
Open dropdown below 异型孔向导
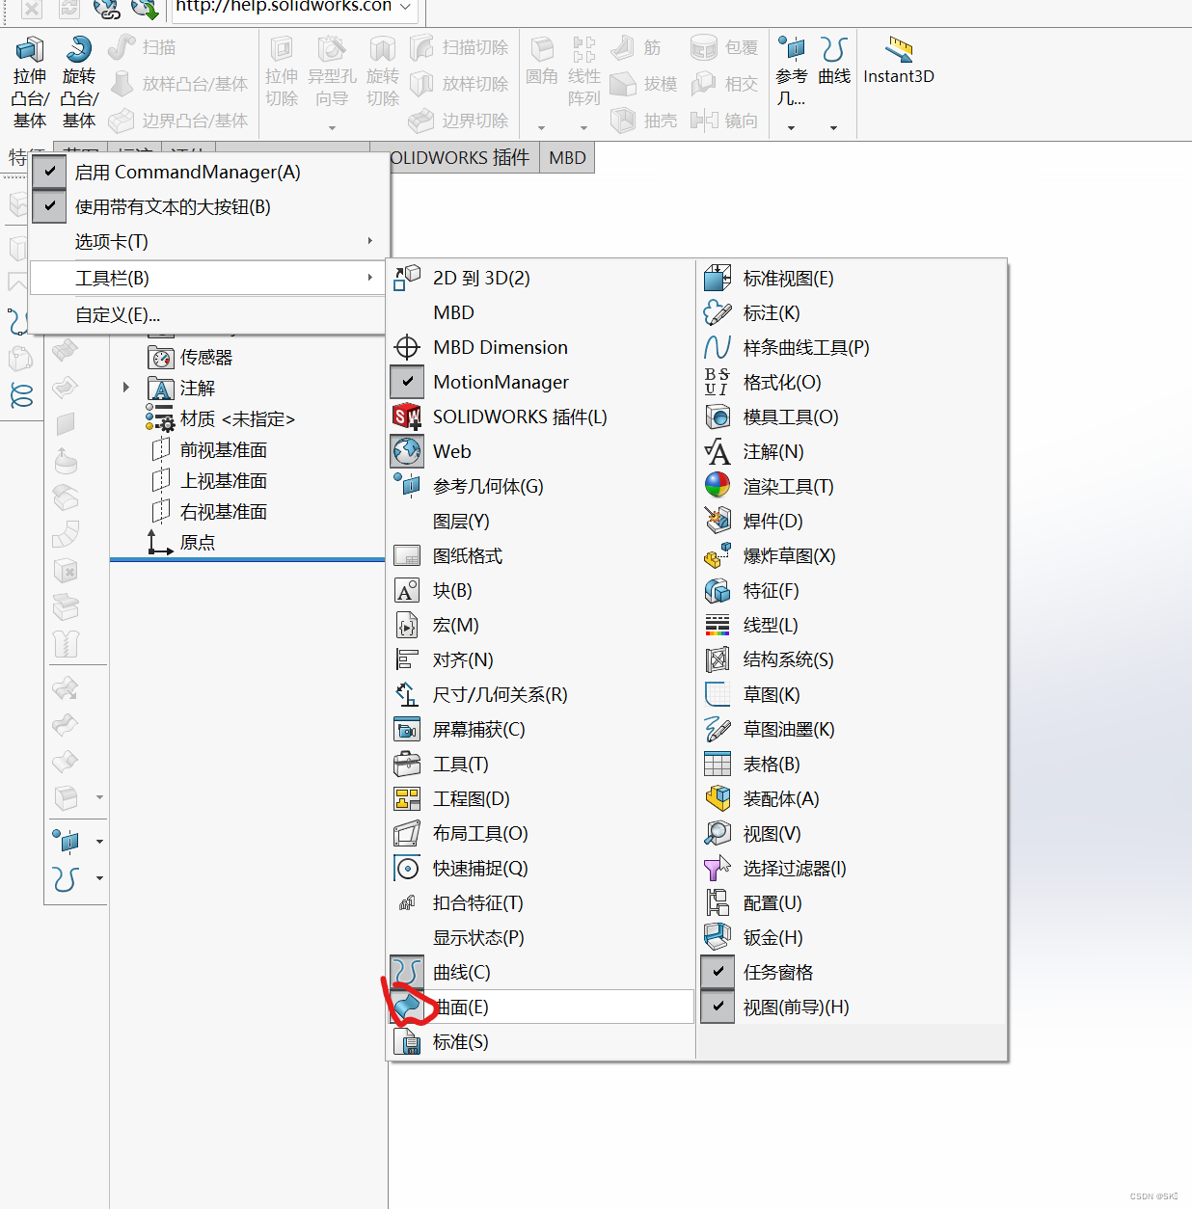point(332,127)
